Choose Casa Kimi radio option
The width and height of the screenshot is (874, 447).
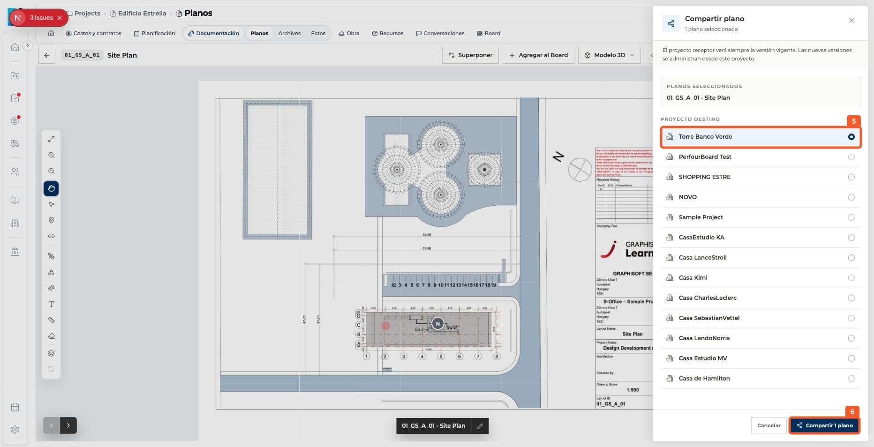851,278
